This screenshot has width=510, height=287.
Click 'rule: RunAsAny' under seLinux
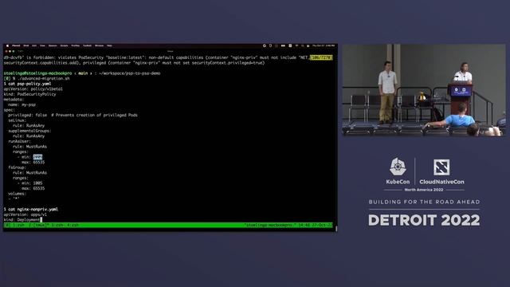tap(29, 126)
